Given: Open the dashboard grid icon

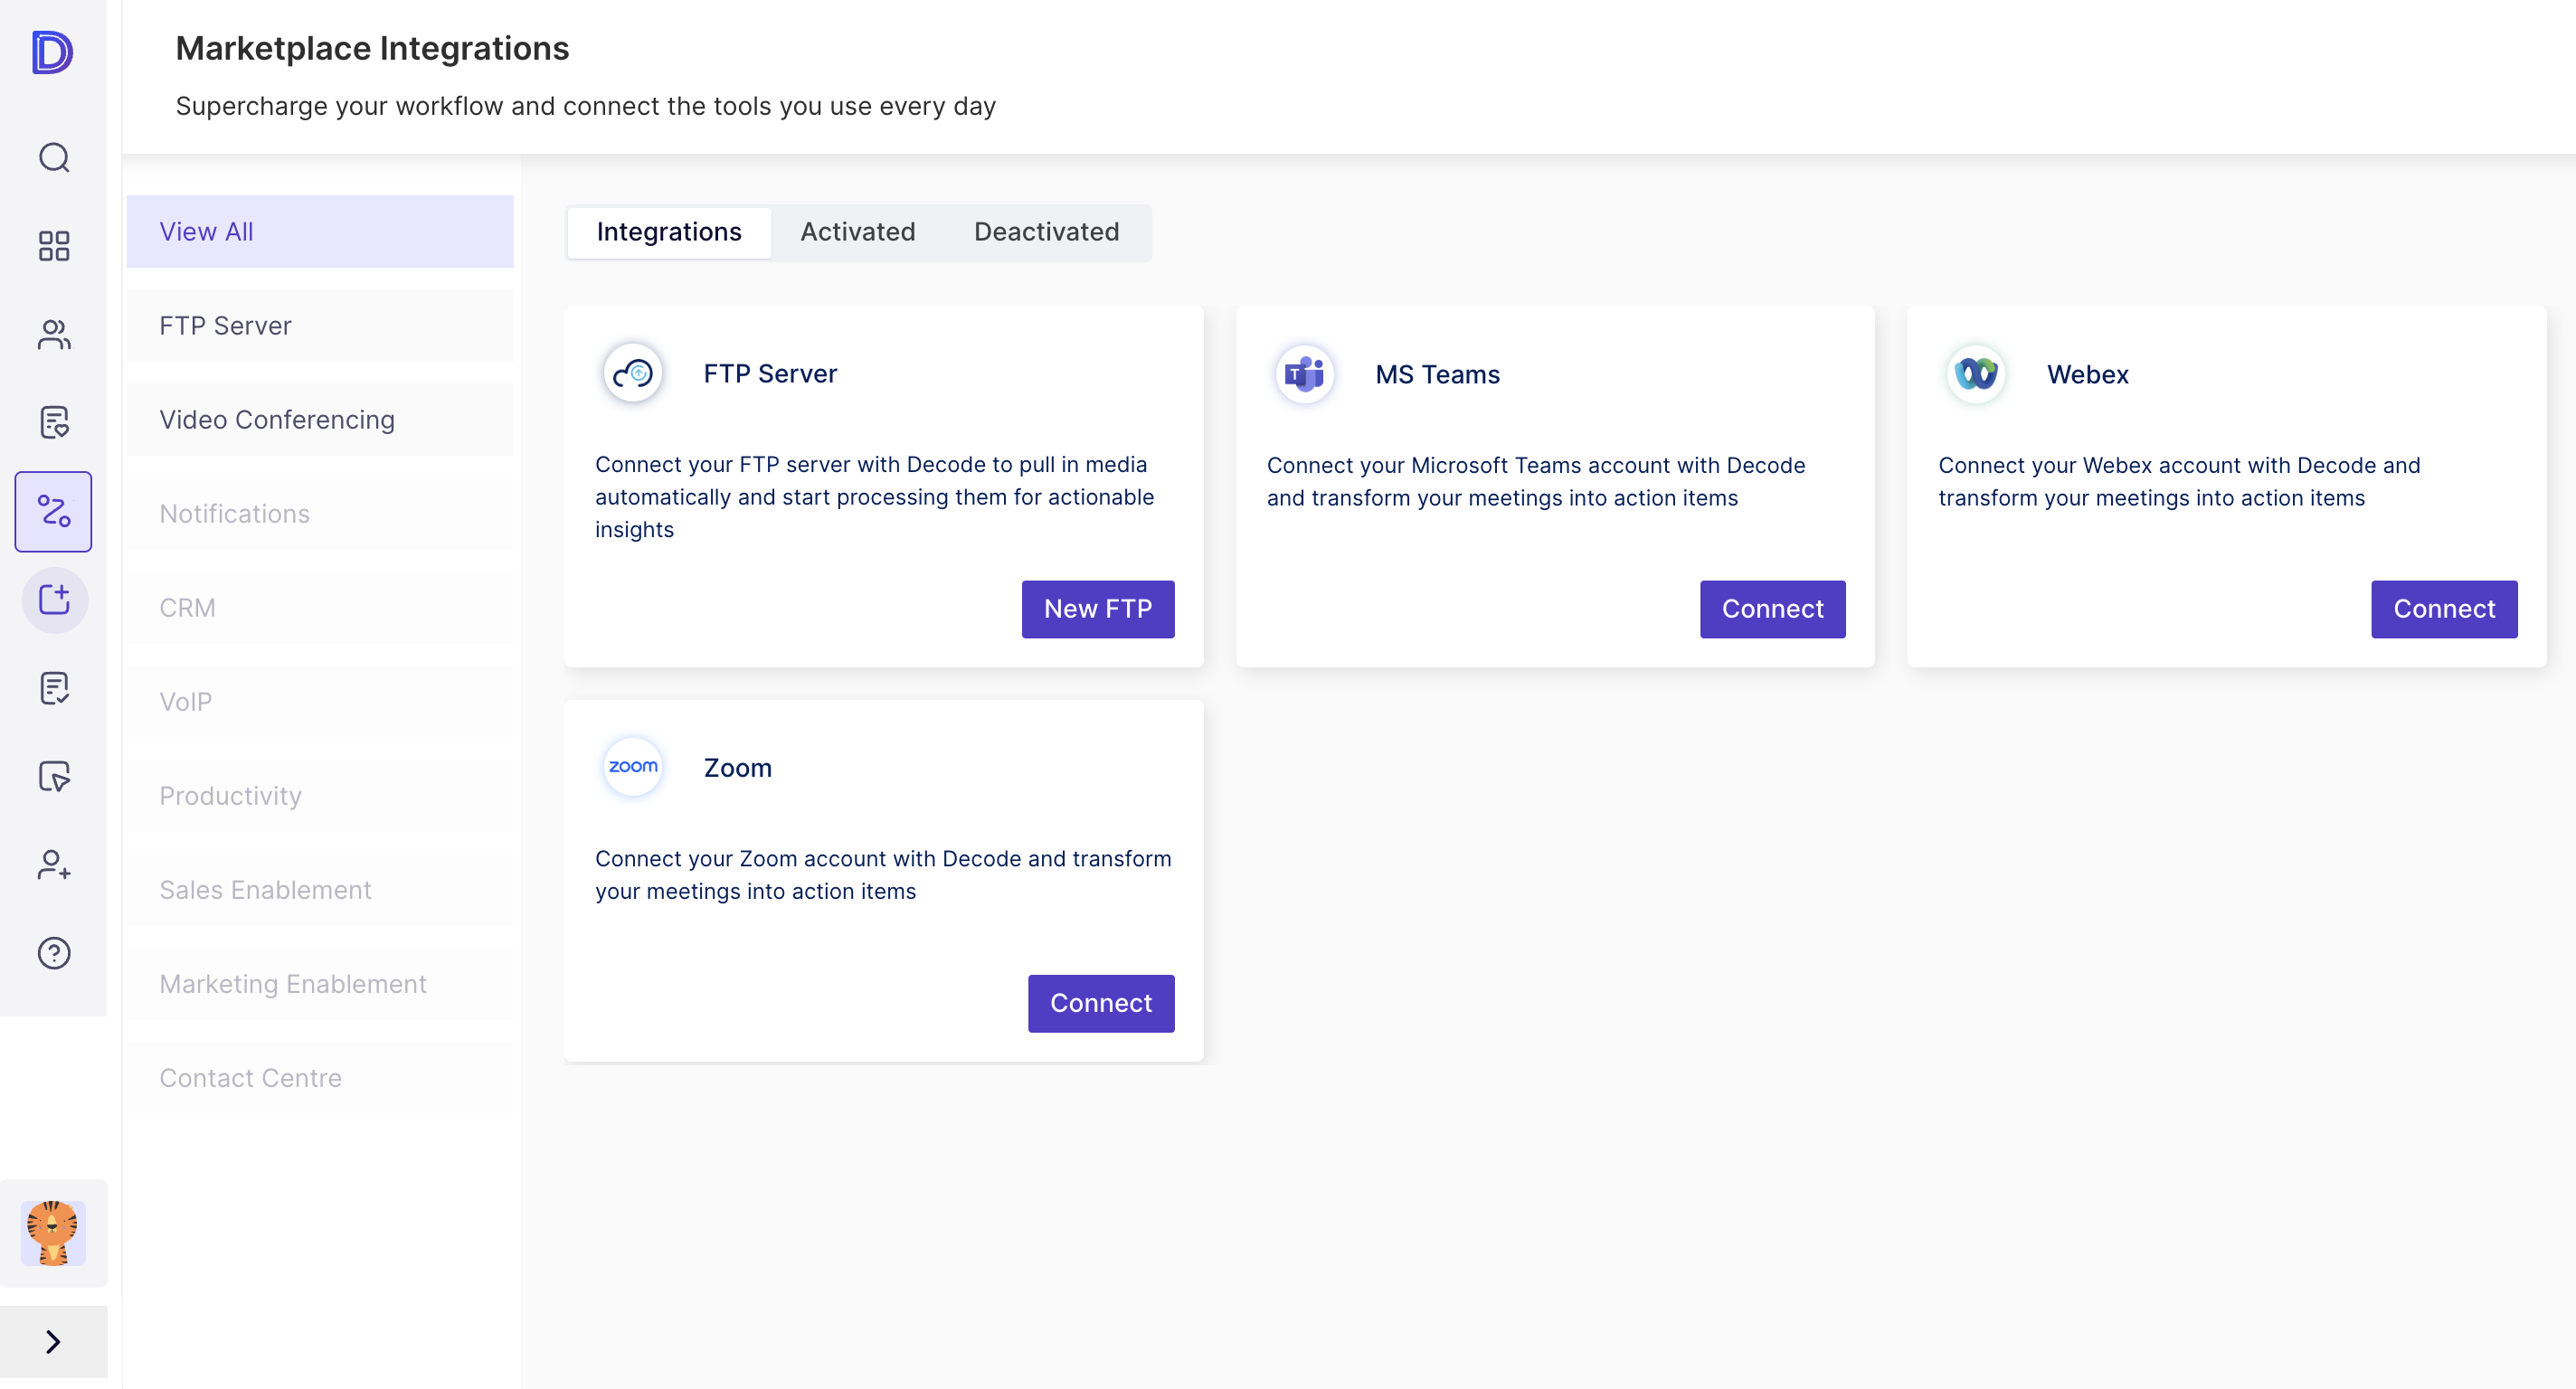Looking at the screenshot, I should (54, 246).
